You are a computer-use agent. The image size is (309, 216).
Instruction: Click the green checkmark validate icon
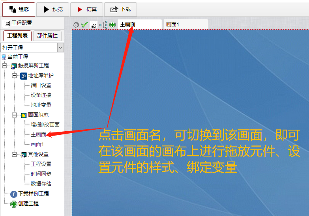(84, 25)
